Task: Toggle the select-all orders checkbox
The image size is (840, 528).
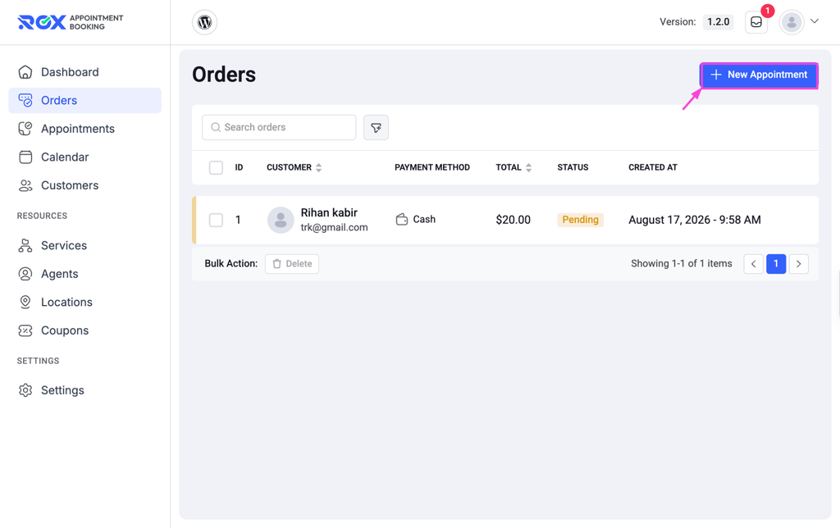Action: click(x=216, y=167)
